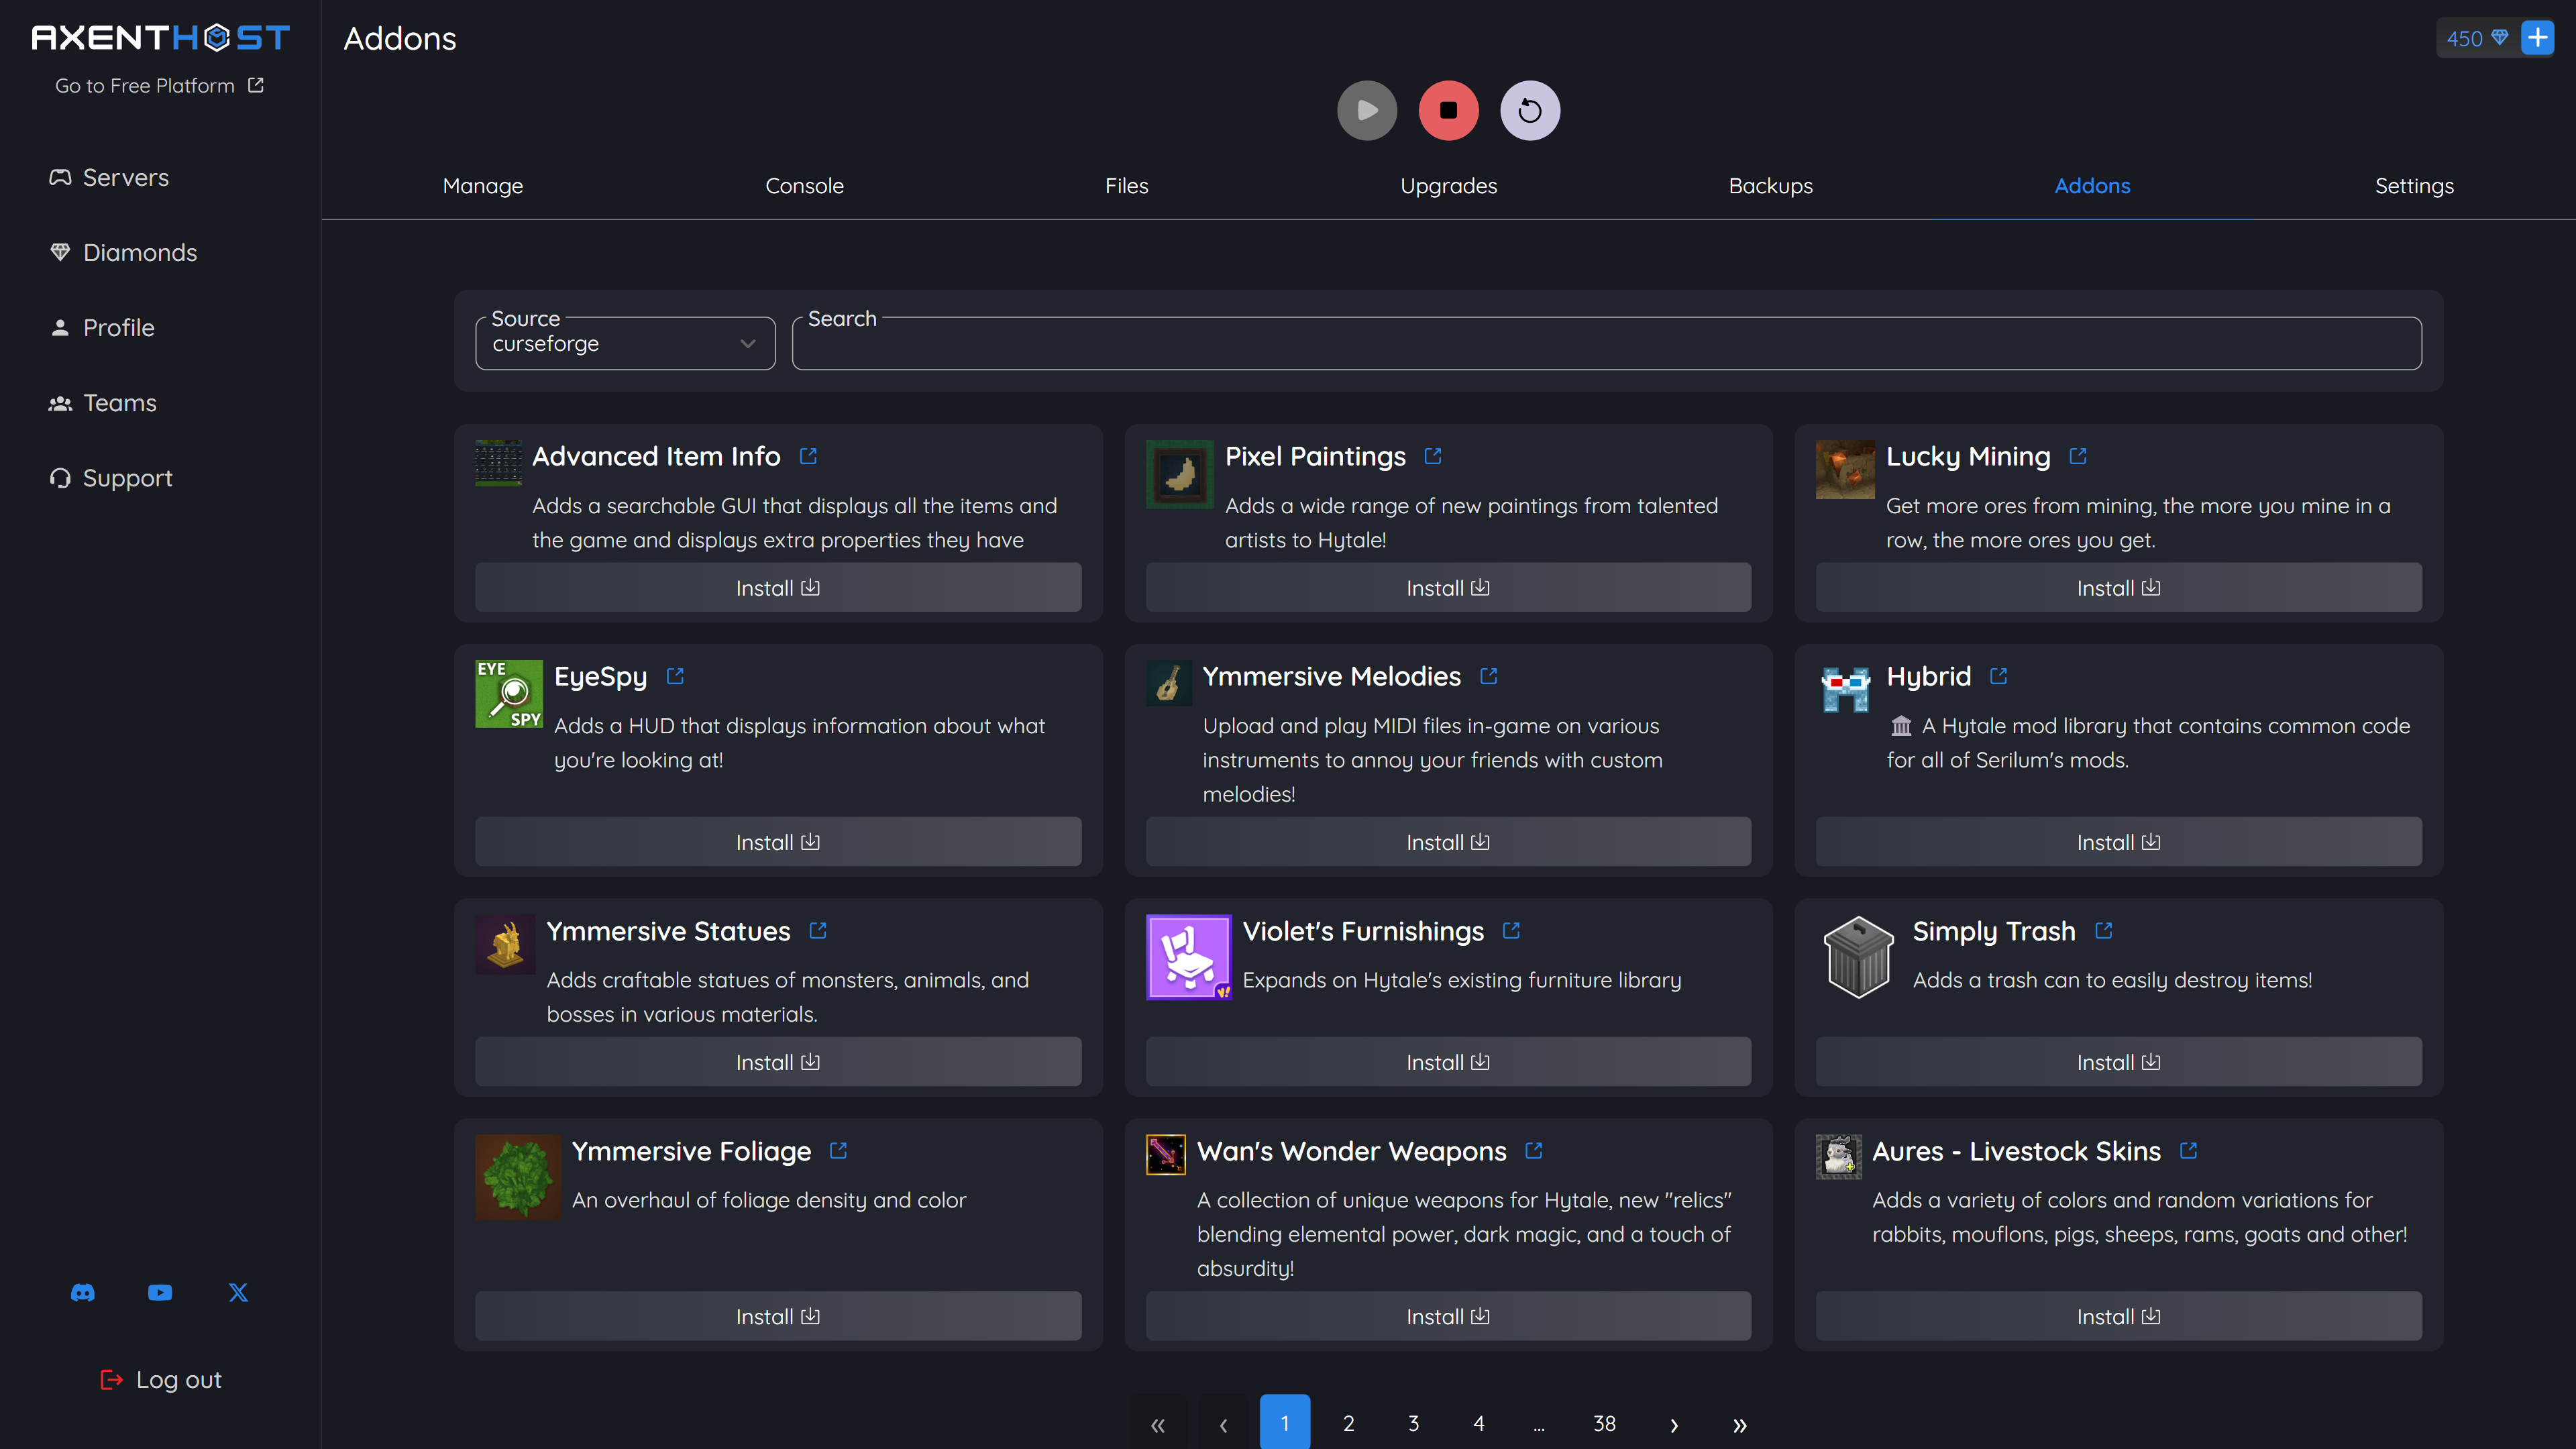Screen dimensions: 2576x1449
Task: Open the Servers section in the sidebar
Action: click(125, 177)
